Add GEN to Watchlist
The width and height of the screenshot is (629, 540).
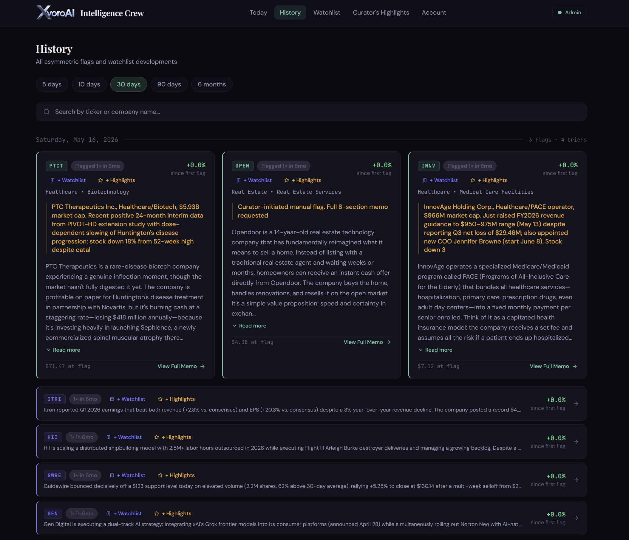124,513
